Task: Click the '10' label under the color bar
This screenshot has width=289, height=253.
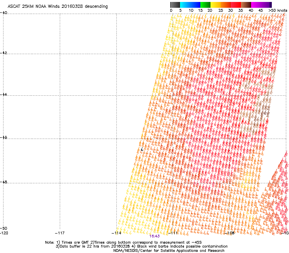Action: (x=191, y=11)
